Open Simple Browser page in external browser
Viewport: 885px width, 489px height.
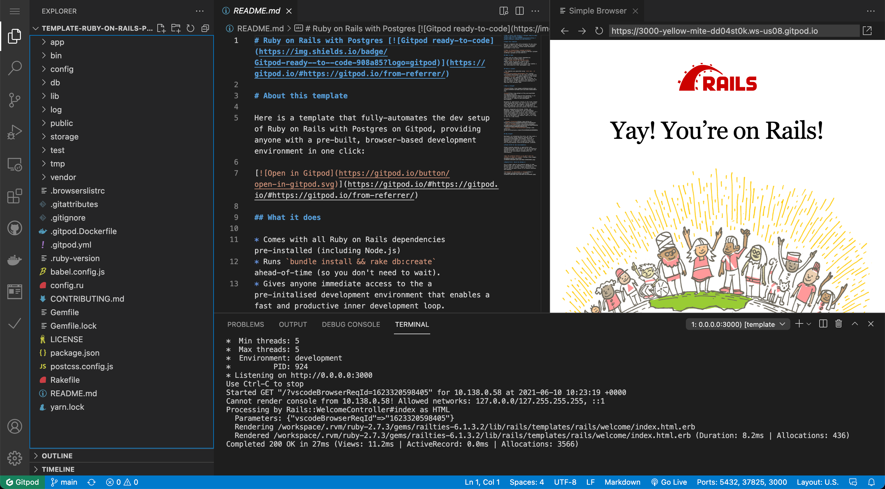pyautogui.click(x=867, y=31)
